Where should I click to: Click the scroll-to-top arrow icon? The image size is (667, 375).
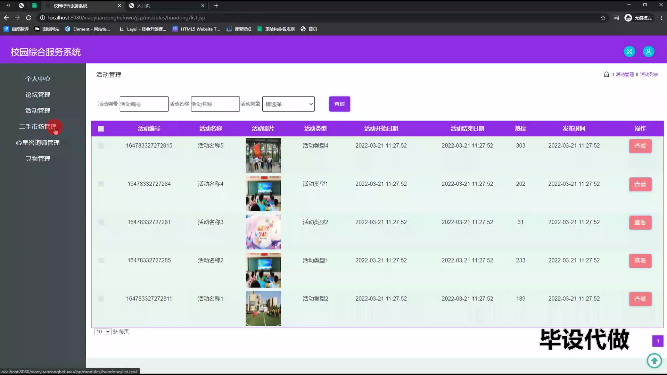(654, 360)
